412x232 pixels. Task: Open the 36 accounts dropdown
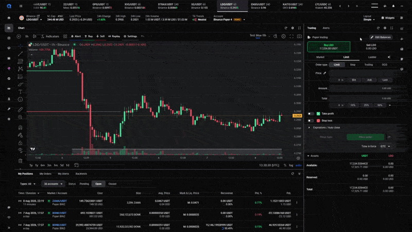pyautogui.click(x=53, y=184)
